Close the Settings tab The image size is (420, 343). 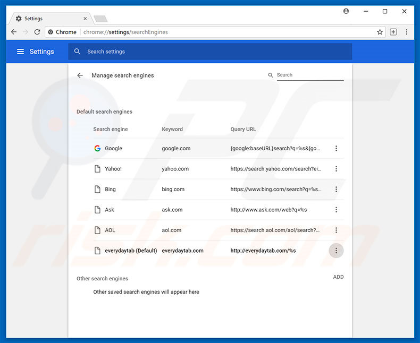click(85, 19)
